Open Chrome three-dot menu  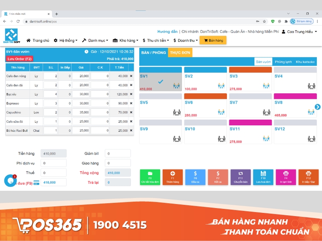(x=317, y=21)
